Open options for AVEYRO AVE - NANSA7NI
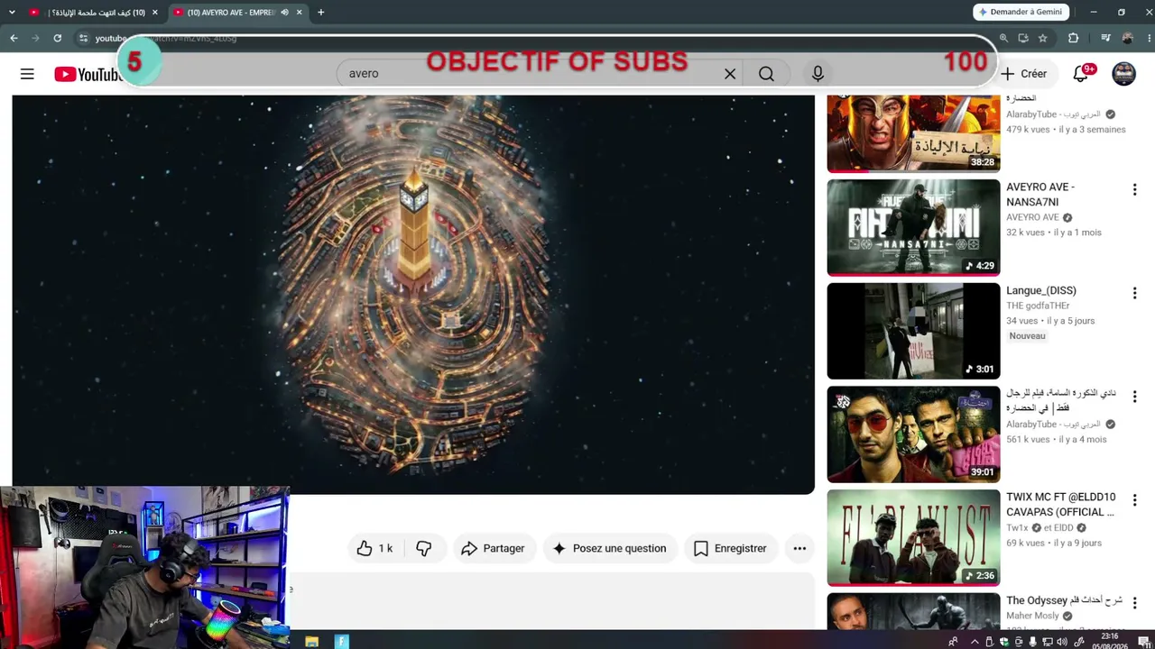 click(x=1134, y=190)
